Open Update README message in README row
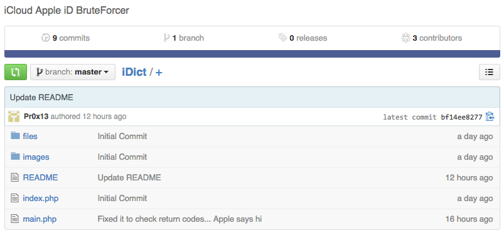This screenshot has height=233, width=504. coord(129,177)
